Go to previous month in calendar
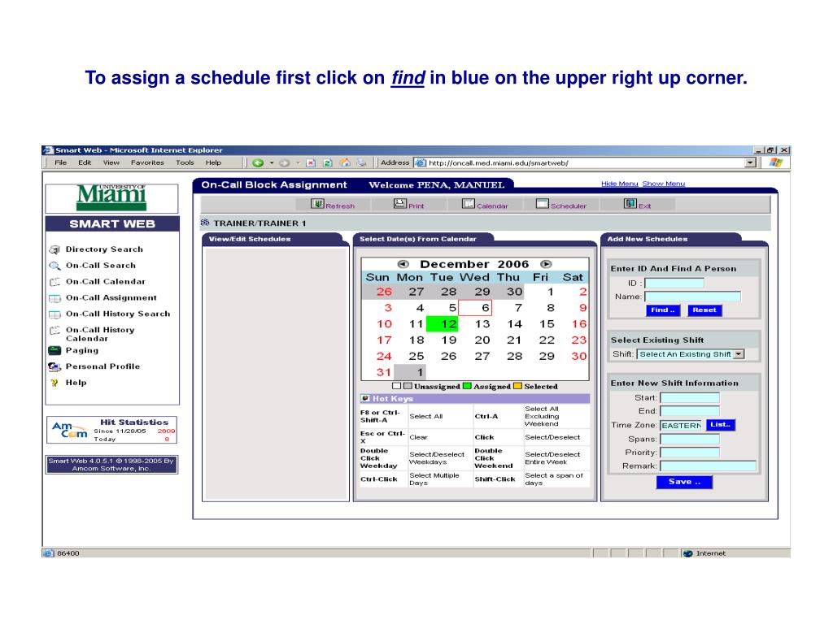The image size is (833, 624). click(x=403, y=264)
